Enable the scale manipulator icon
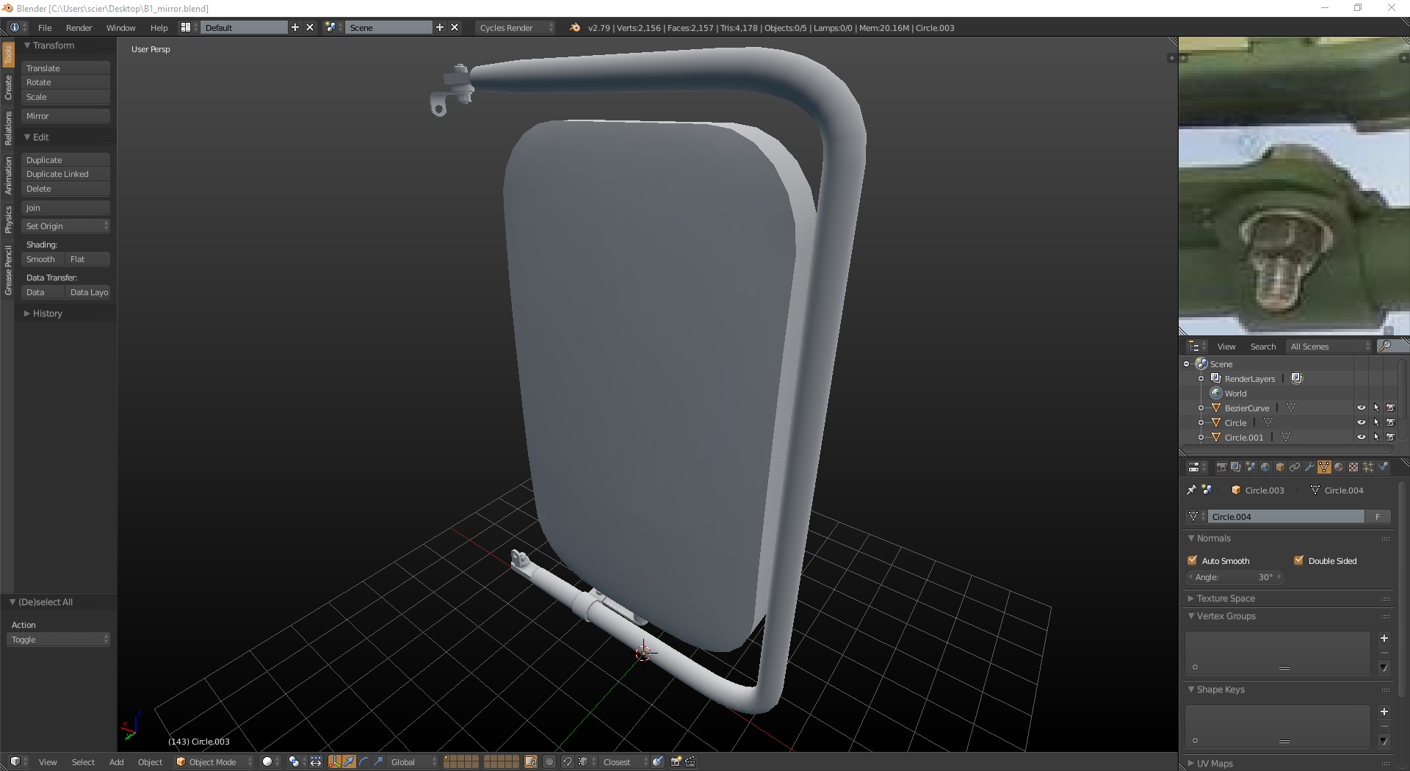This screenshot has height=771, width=1410. point(378,761)
